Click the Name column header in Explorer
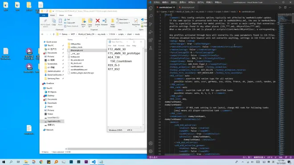The height and width of the screenshot is (165, 294). [x=70, y=40]
